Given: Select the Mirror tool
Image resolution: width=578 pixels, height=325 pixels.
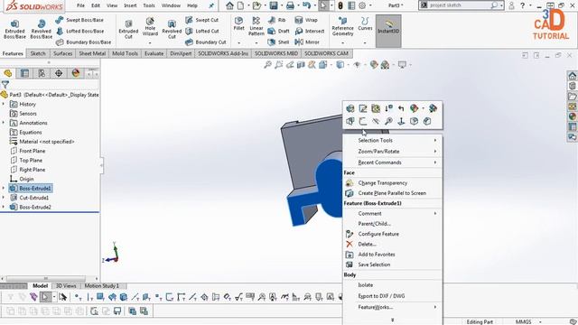Looking at the screenshot, I should [307, 42].
